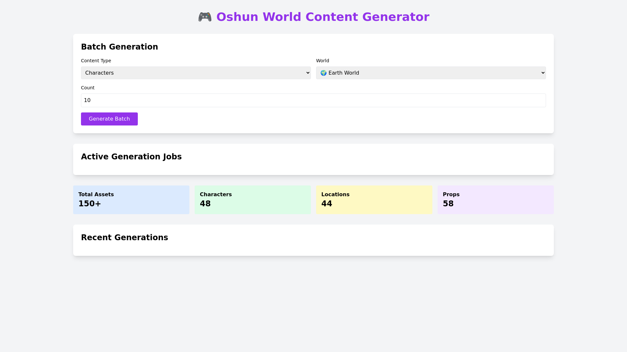Click the Batch Generation heading

click(x=120, y=47)
